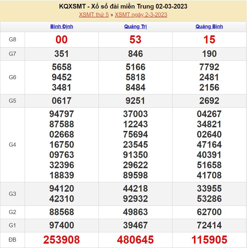Click G4 number 16750
Image resolution: width=247 pixels, height=248 pixels.
pyautogui.click(x=62, y=145)
